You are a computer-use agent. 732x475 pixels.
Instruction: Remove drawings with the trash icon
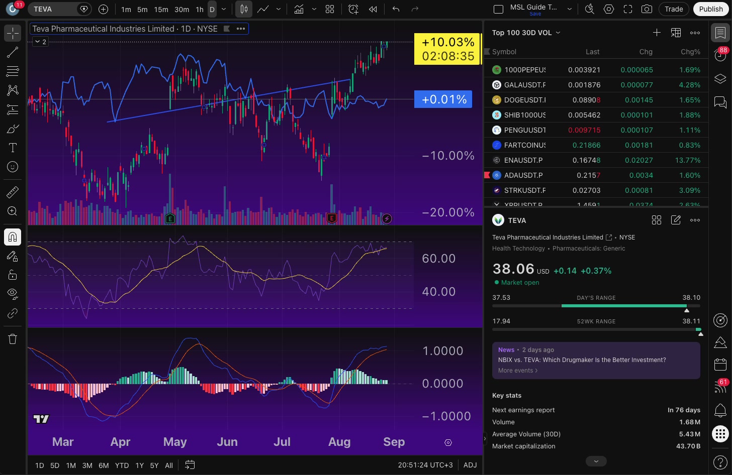(x=13, y=339)
